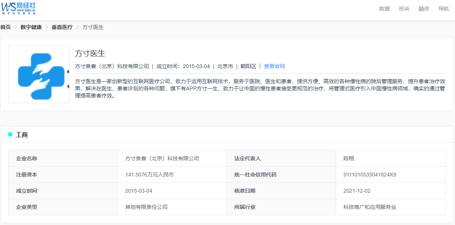Click the legal representative name 陈翔
Viewport: 455px width, 225px height.
(349, 158)
